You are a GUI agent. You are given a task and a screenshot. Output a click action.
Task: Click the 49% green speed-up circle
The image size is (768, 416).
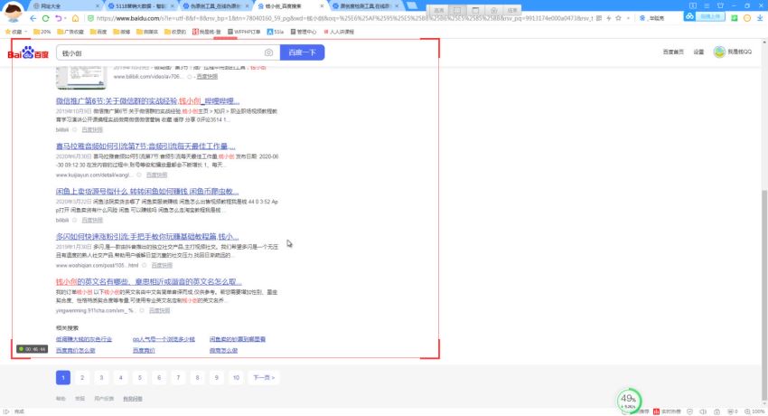pyautogui.click(x=629, y=401)
